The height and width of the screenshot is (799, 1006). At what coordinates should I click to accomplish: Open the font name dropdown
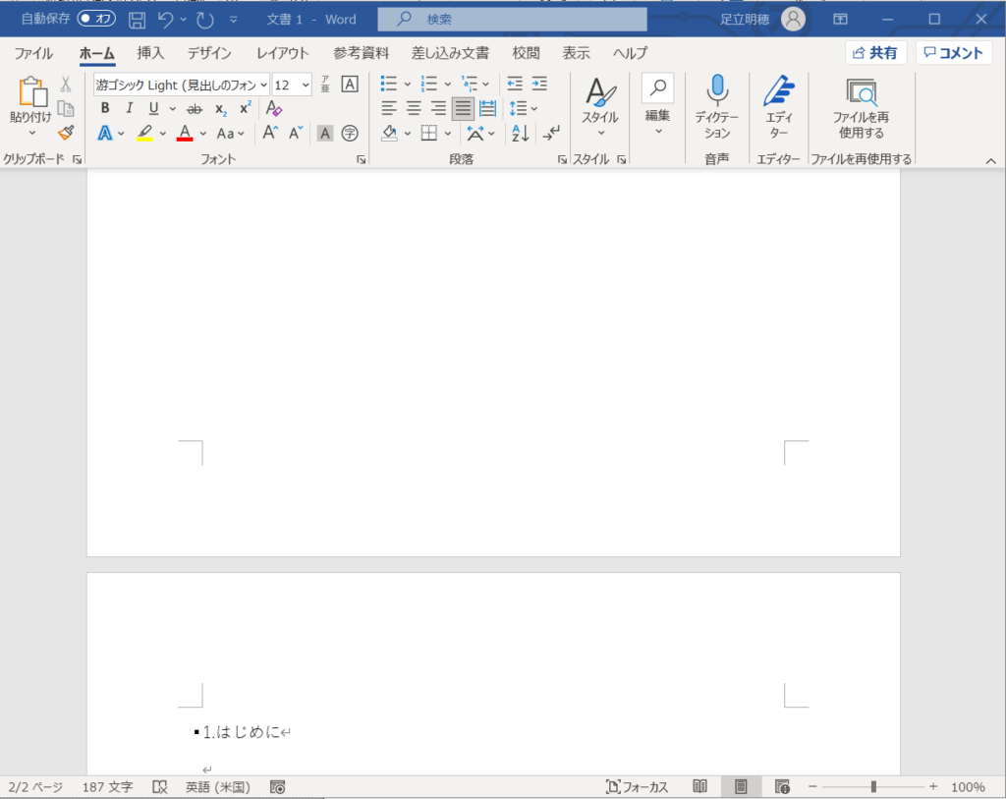(x=263, y=86)
